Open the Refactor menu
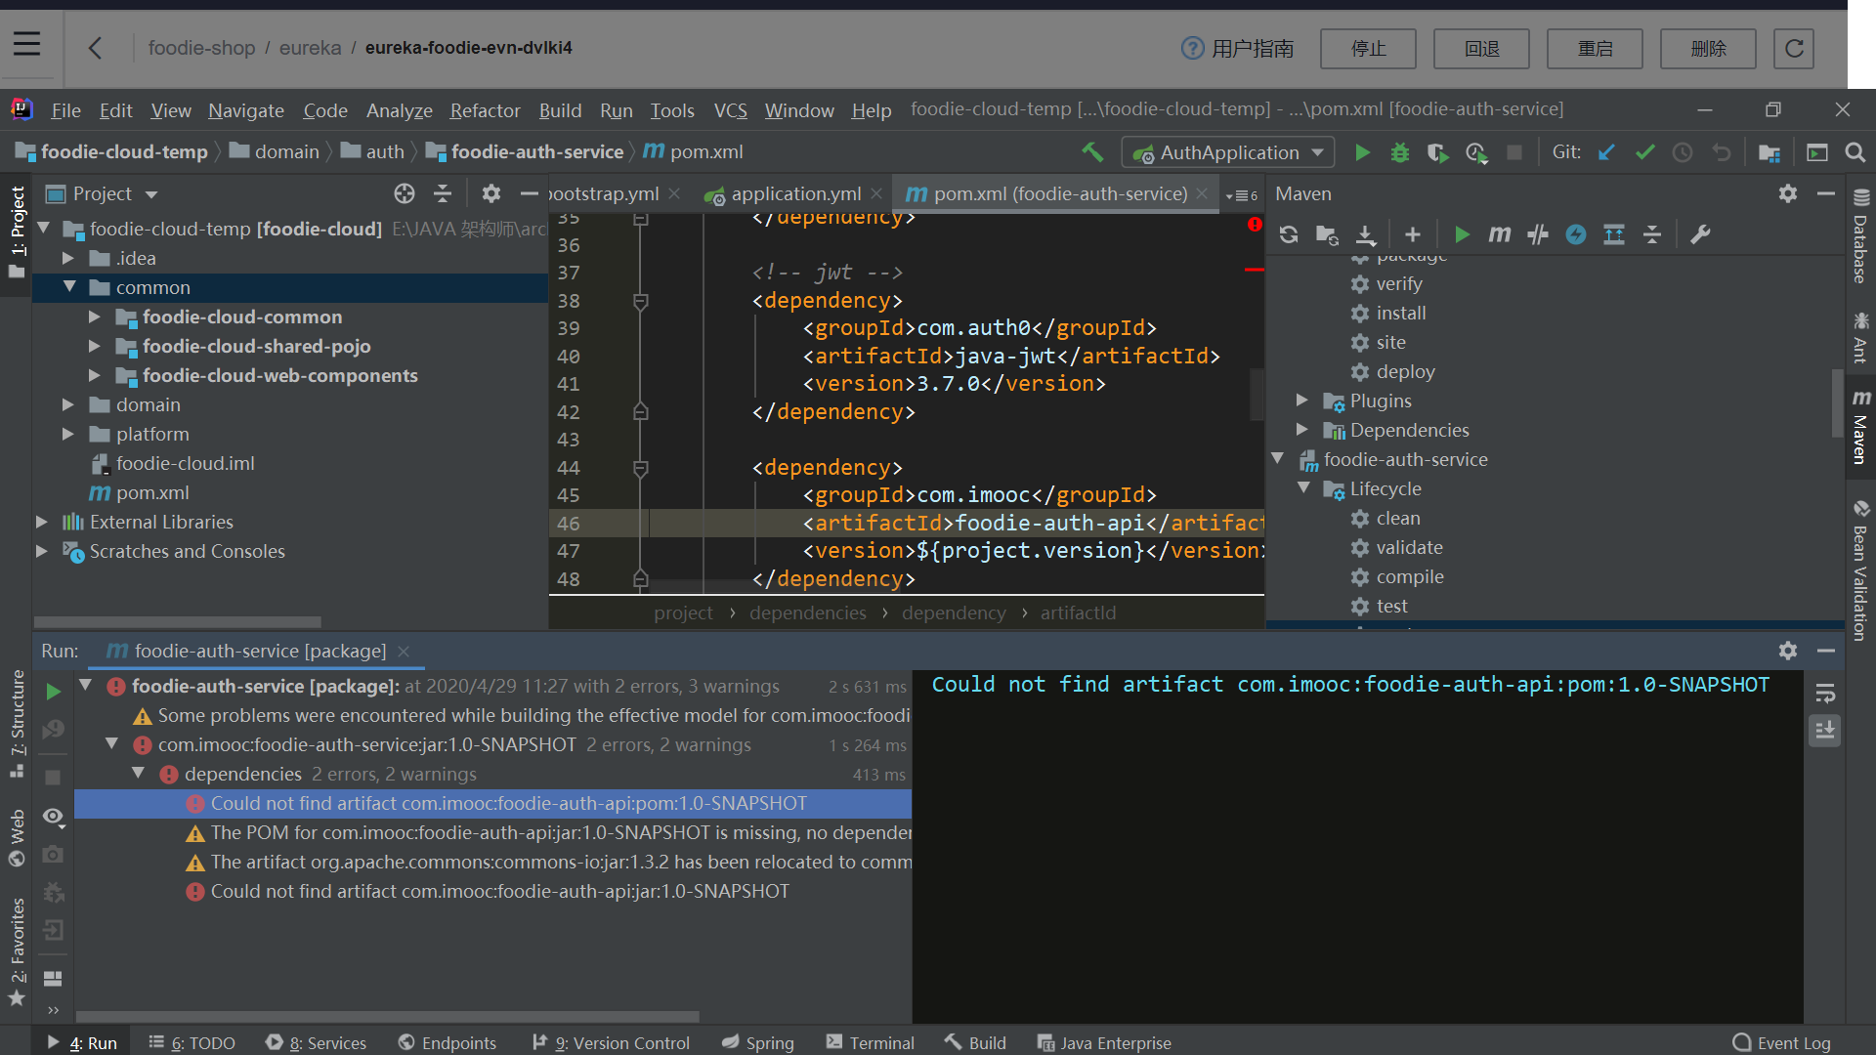Image resolution: width=1876 pixels, height=1055 pixels. 485,110
